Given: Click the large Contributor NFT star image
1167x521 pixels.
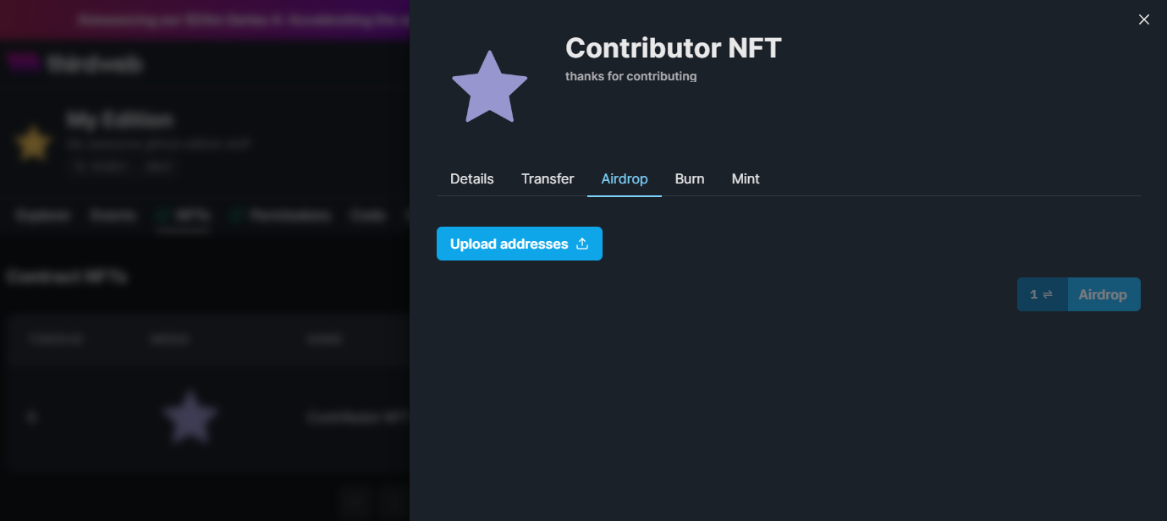Looking at the screenshot, I should [x=489, y=88].
